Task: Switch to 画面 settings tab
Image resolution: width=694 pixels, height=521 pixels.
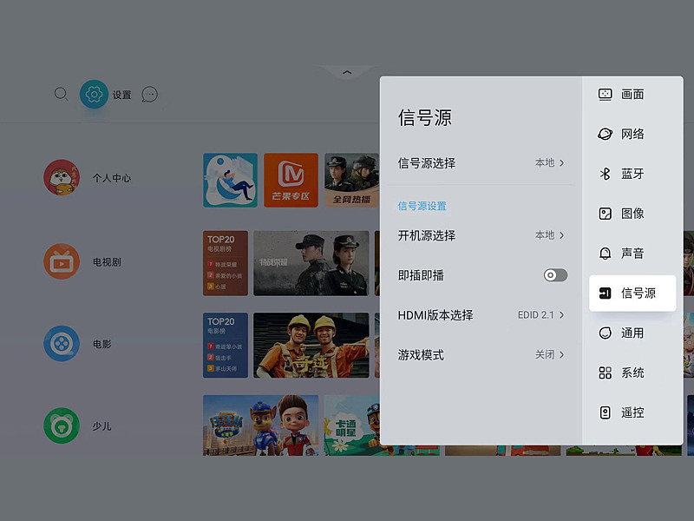Action: coord(632,95)
